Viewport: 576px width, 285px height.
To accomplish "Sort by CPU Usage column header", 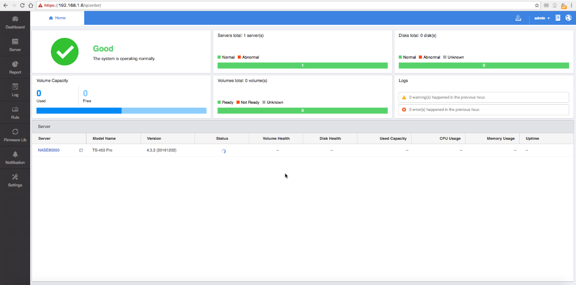I will pyautogui.click(x=439, y=138).
